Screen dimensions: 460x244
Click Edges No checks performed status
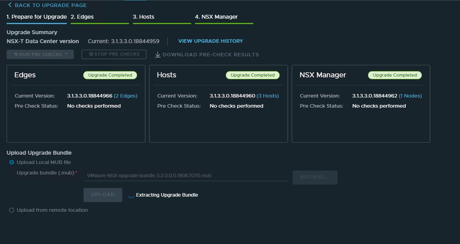click(x=94, y=106)
